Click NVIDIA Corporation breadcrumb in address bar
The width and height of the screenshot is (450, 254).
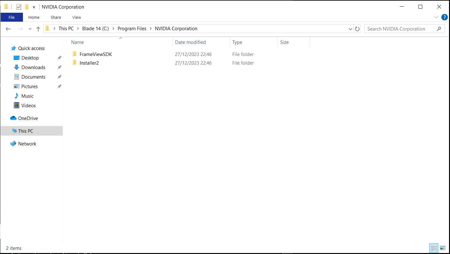point(176,29)
